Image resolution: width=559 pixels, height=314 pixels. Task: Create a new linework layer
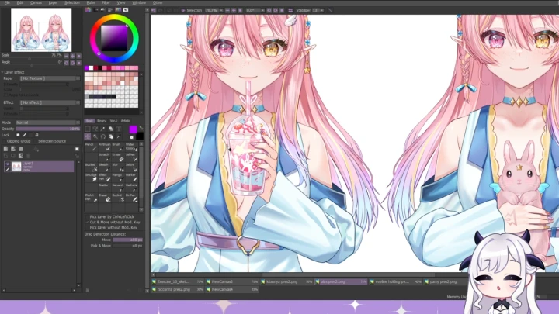coord(13,149)
